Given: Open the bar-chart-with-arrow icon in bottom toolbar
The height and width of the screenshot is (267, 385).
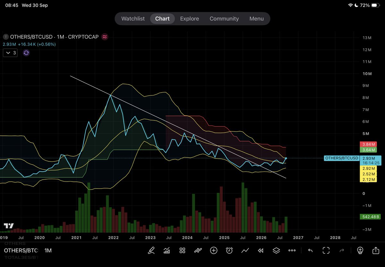Looking at the screenshot, I should coord(167,250).
